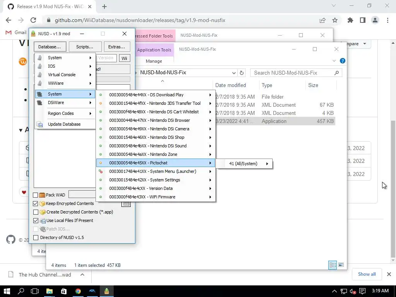Open the Application Tools ribbon tab
396x297 pixels.
click(x=154, y=50)
